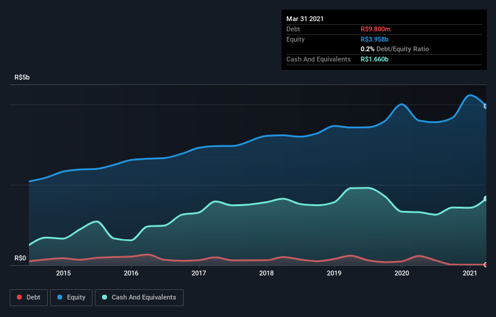Click the 2021 x-axis label

coord(470,274)
